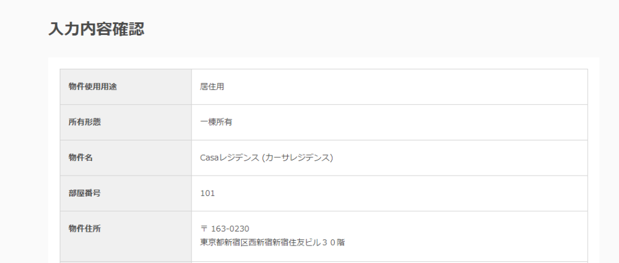Click the ３０階 floor text
This screenshot has width=619, height=263.
(333, 242)
